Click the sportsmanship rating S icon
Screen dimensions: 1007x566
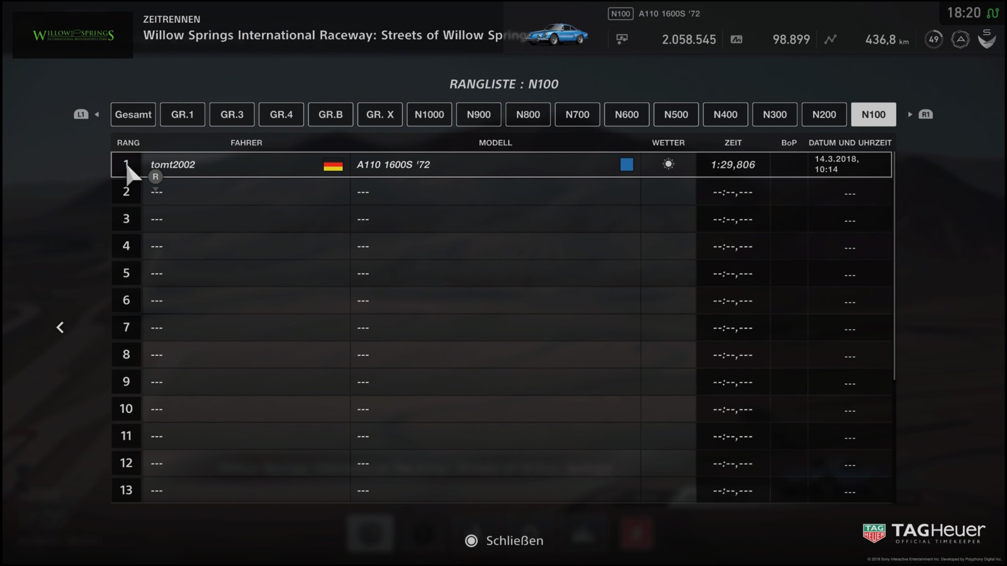pos(987,38)
